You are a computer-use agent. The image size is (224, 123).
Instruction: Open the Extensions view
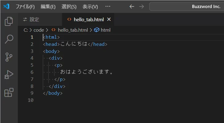[9, 93]
